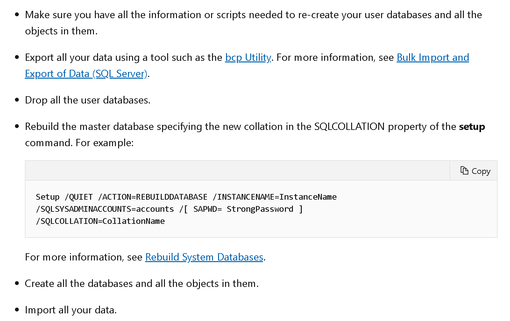The height and width of the screenshot is (321, 510).
Task: Click the copy icon on the code block
Action: coord(464,171)
